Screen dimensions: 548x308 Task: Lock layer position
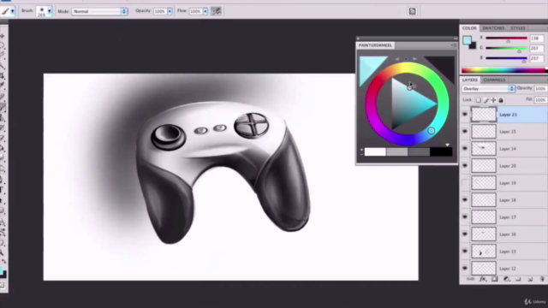(493, 100)
